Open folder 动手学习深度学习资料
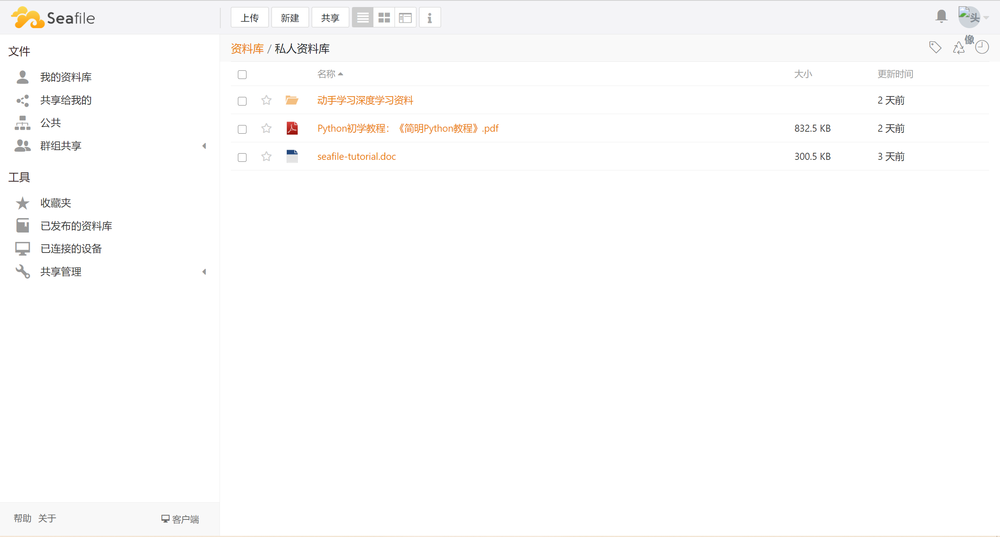Viewport: 1000px width, 537px height. [x=365, y=100]
